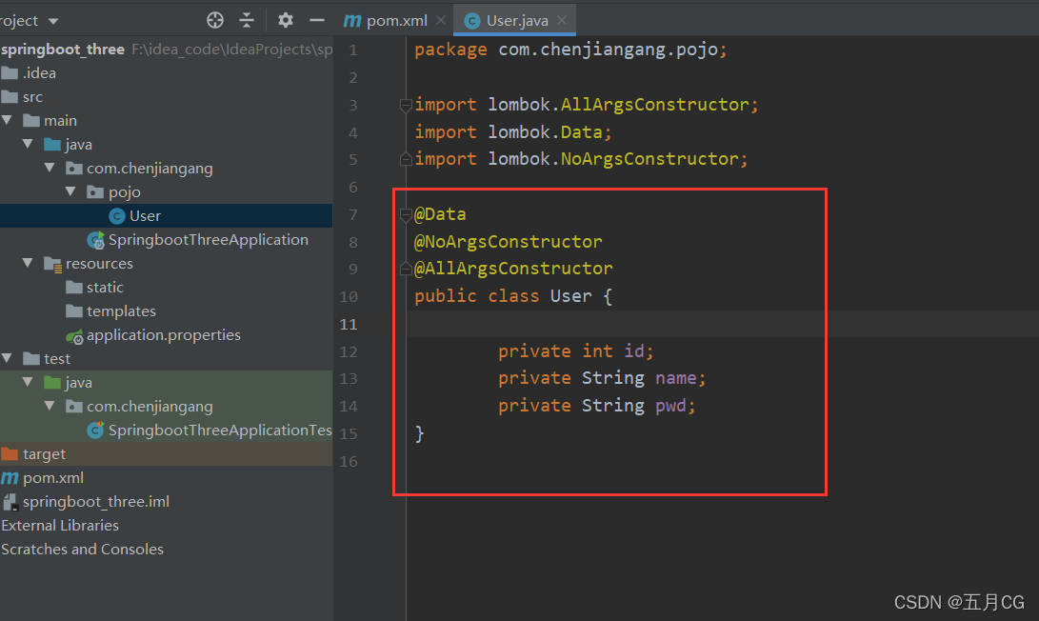Click the 'private String name;' field
This screenshot has height=621, width=1039.
click(x=602, y=378)
